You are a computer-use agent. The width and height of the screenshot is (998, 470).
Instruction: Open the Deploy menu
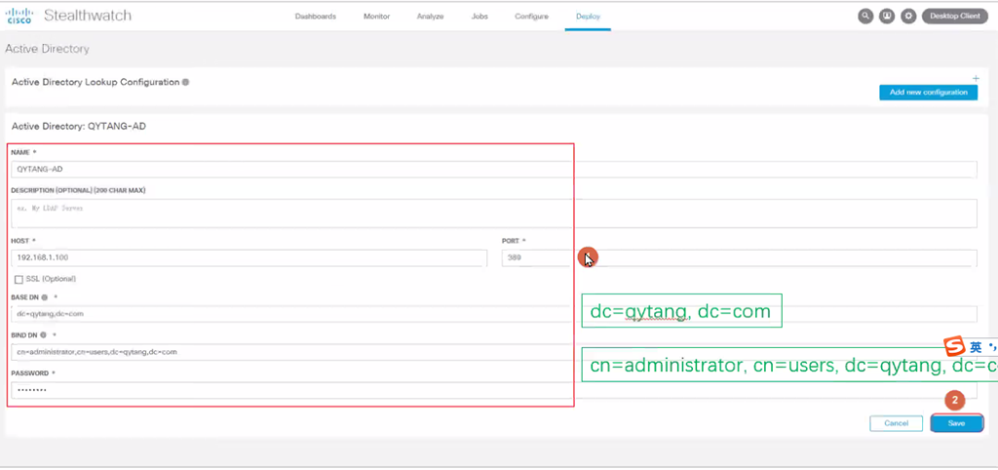tap(588, 16)
